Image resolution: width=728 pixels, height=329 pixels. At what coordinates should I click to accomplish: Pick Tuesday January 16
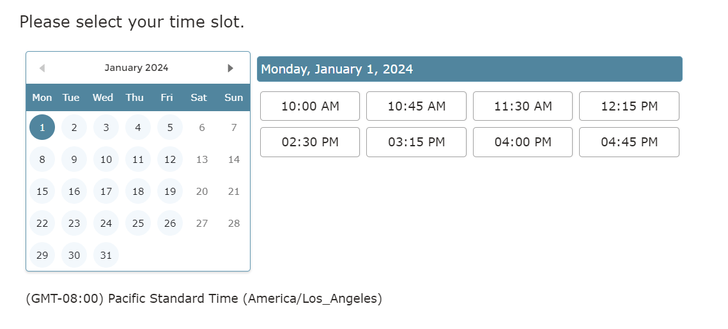click(x=74, y=191)
